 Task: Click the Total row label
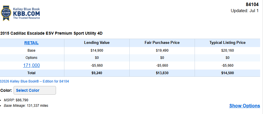(31, 73)
